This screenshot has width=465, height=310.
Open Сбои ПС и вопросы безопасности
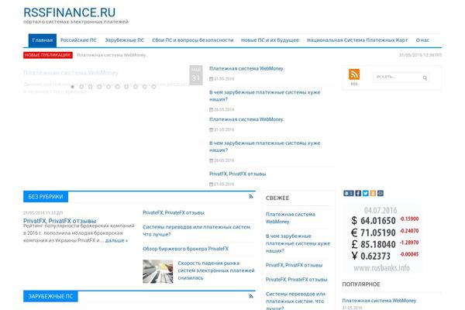(x=192, y=40)
